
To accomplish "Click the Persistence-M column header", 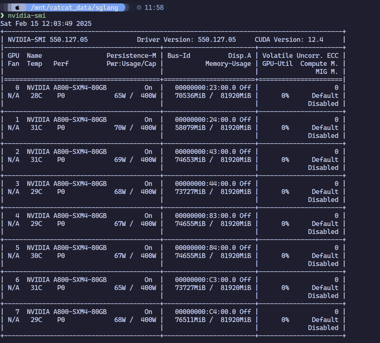I will pos(131,56).
